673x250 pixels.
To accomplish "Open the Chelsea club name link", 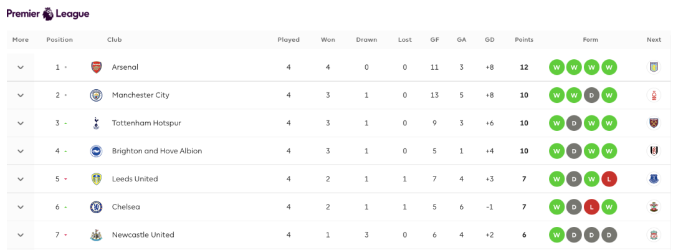I will point(126,207).
